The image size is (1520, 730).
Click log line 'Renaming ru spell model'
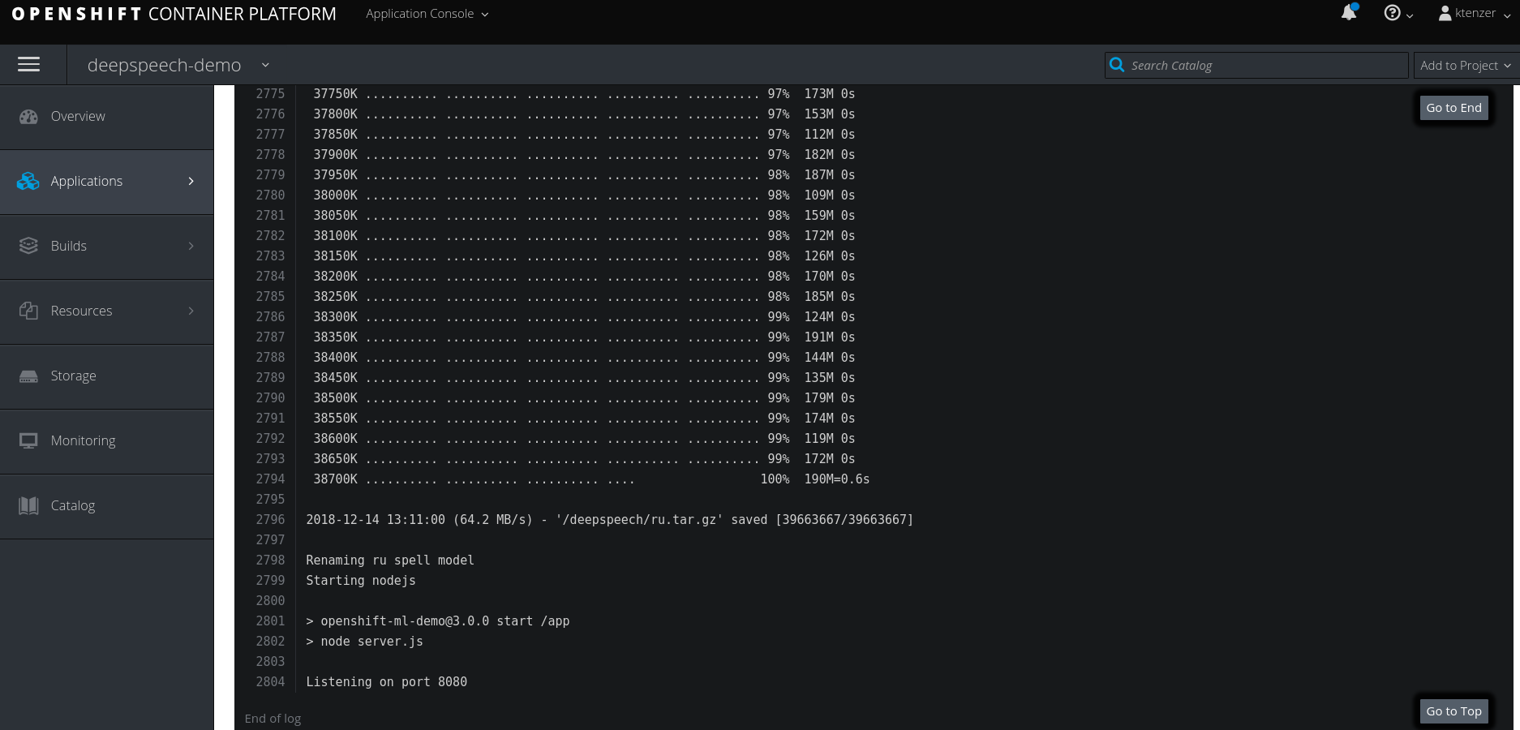tap(390, 560)
